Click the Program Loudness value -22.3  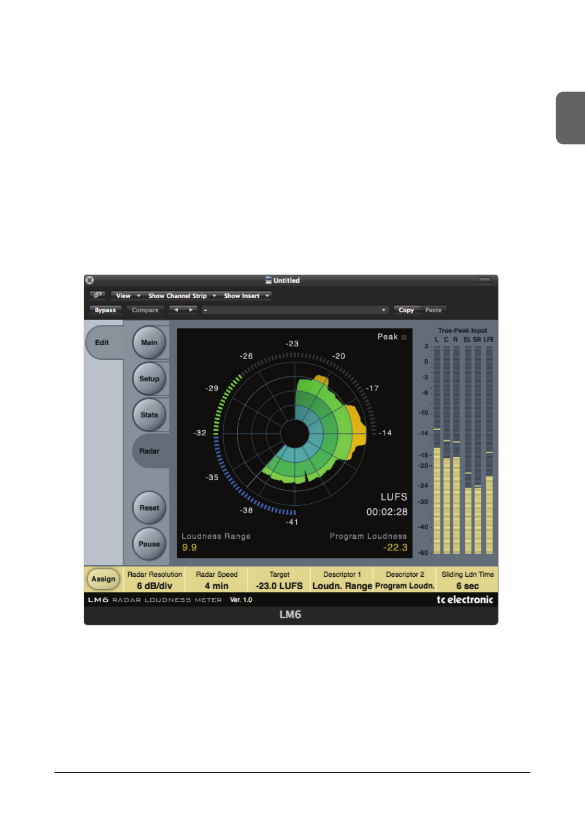pyautogui.click(x=396, y=547)
